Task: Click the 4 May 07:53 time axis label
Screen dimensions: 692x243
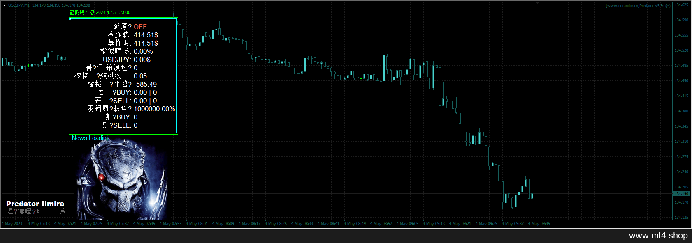Action: (170, 224)
